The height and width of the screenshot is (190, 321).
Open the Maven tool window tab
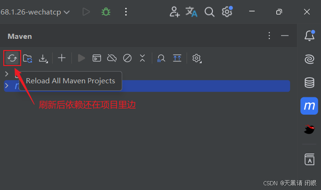[x=309, y=106]
